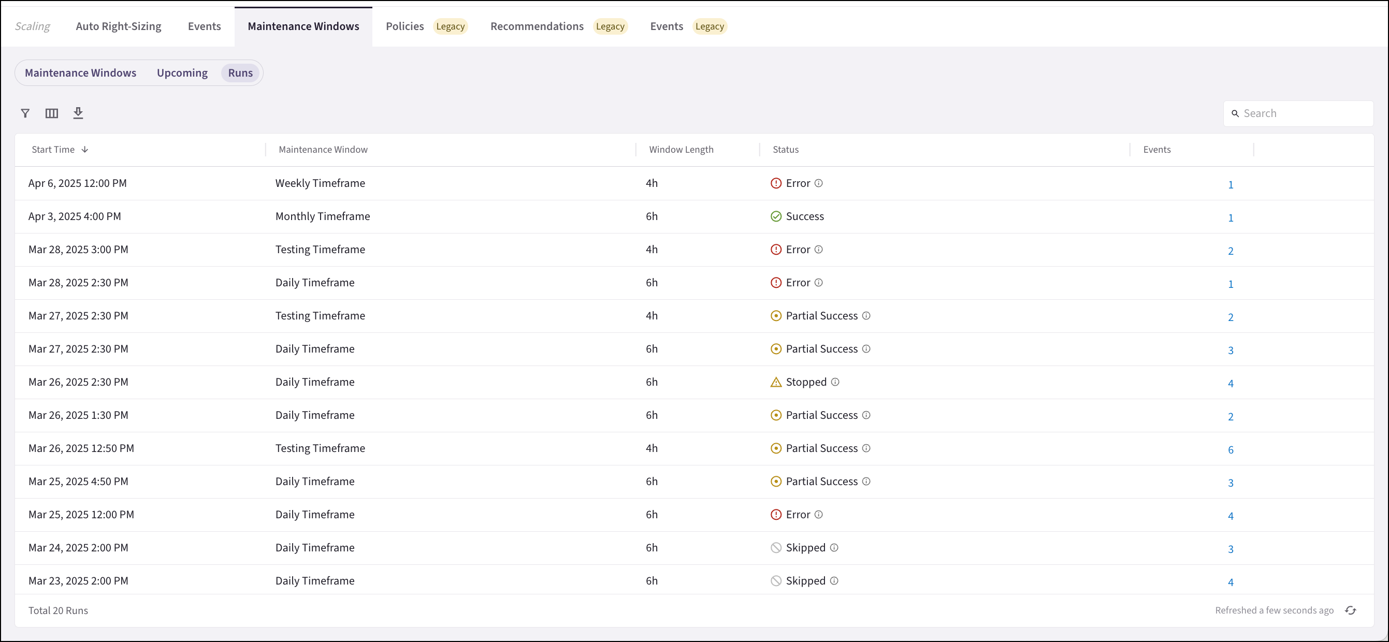Download the runs table
1389x642 pixels.
point(79,113)
